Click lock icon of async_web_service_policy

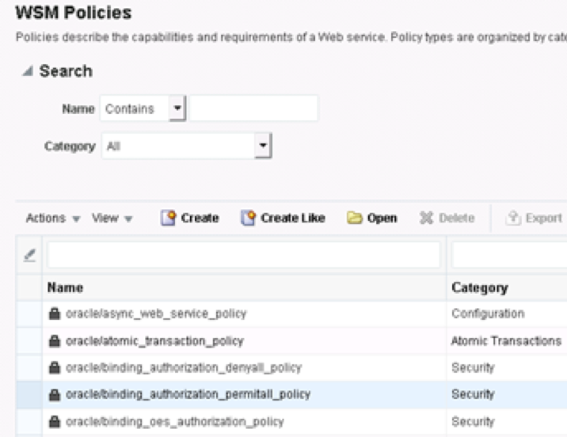coord(55,313)
